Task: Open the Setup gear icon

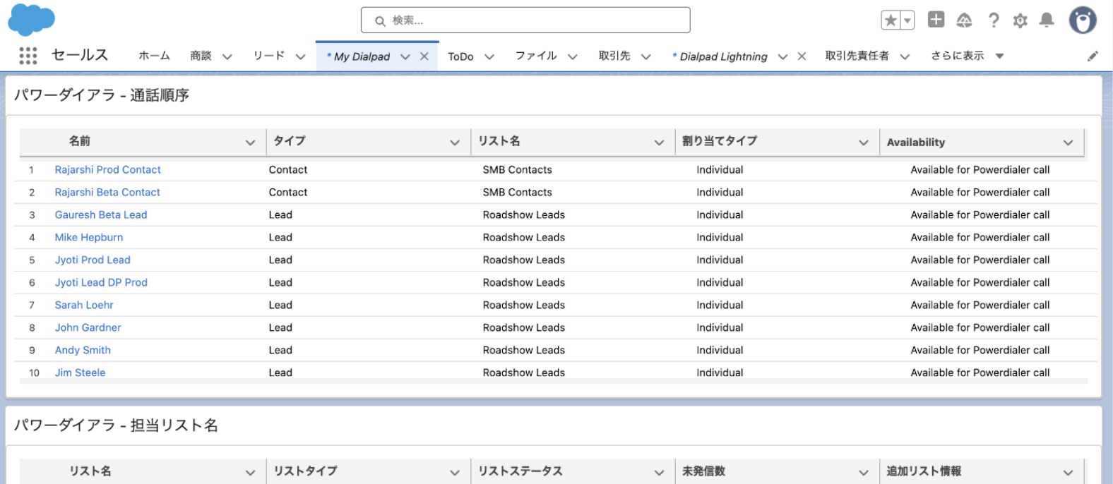Action: point(1020,20)
